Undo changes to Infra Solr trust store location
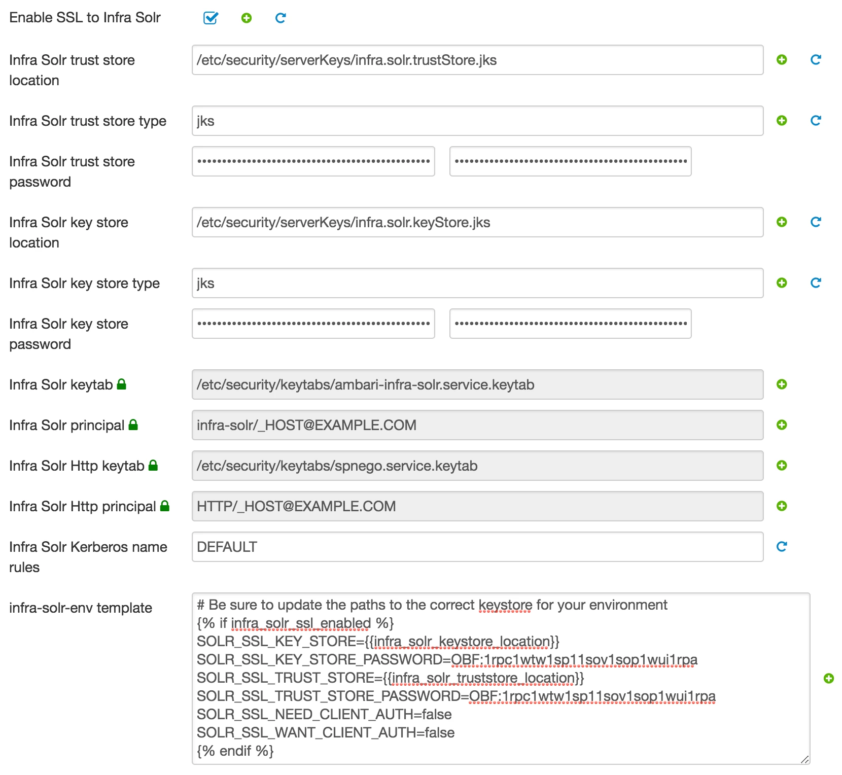842x775 pixels. [816, 60]
